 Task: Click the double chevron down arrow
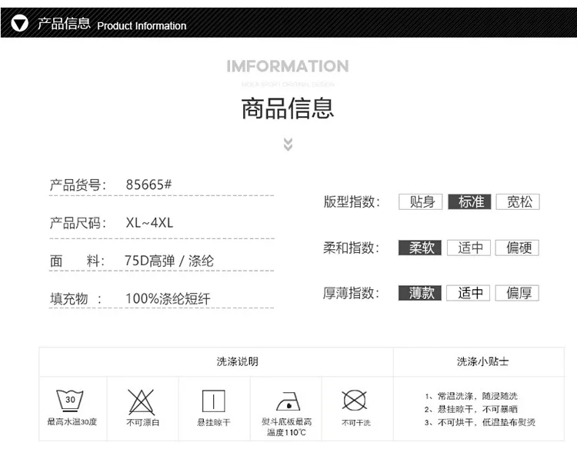click(x=288, y=145)
